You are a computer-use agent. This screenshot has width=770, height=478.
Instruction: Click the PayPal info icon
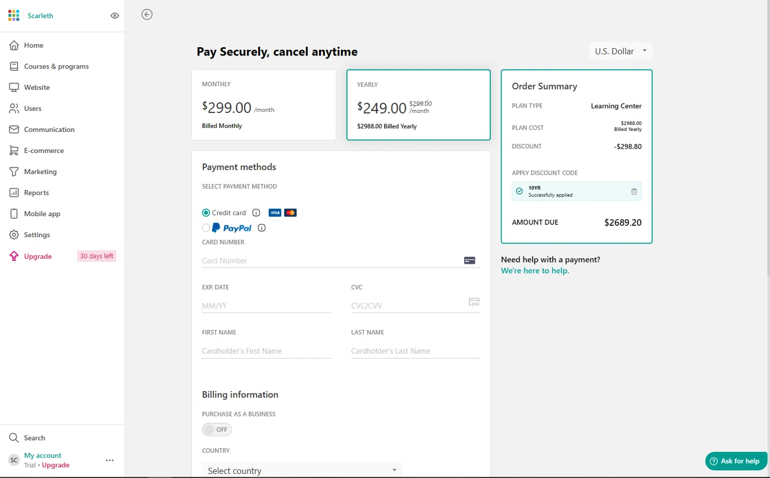point(262,228)
